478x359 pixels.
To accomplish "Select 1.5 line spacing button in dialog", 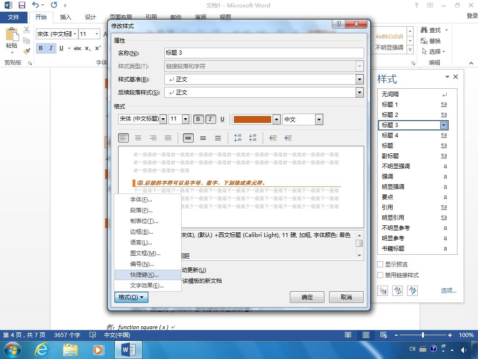I will 203,138.
